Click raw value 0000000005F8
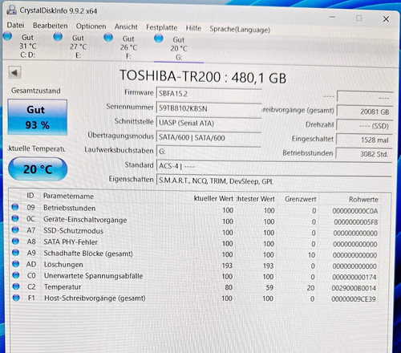Image resolution: width=401 pixels, height=353 pixels. coord(356,222)
